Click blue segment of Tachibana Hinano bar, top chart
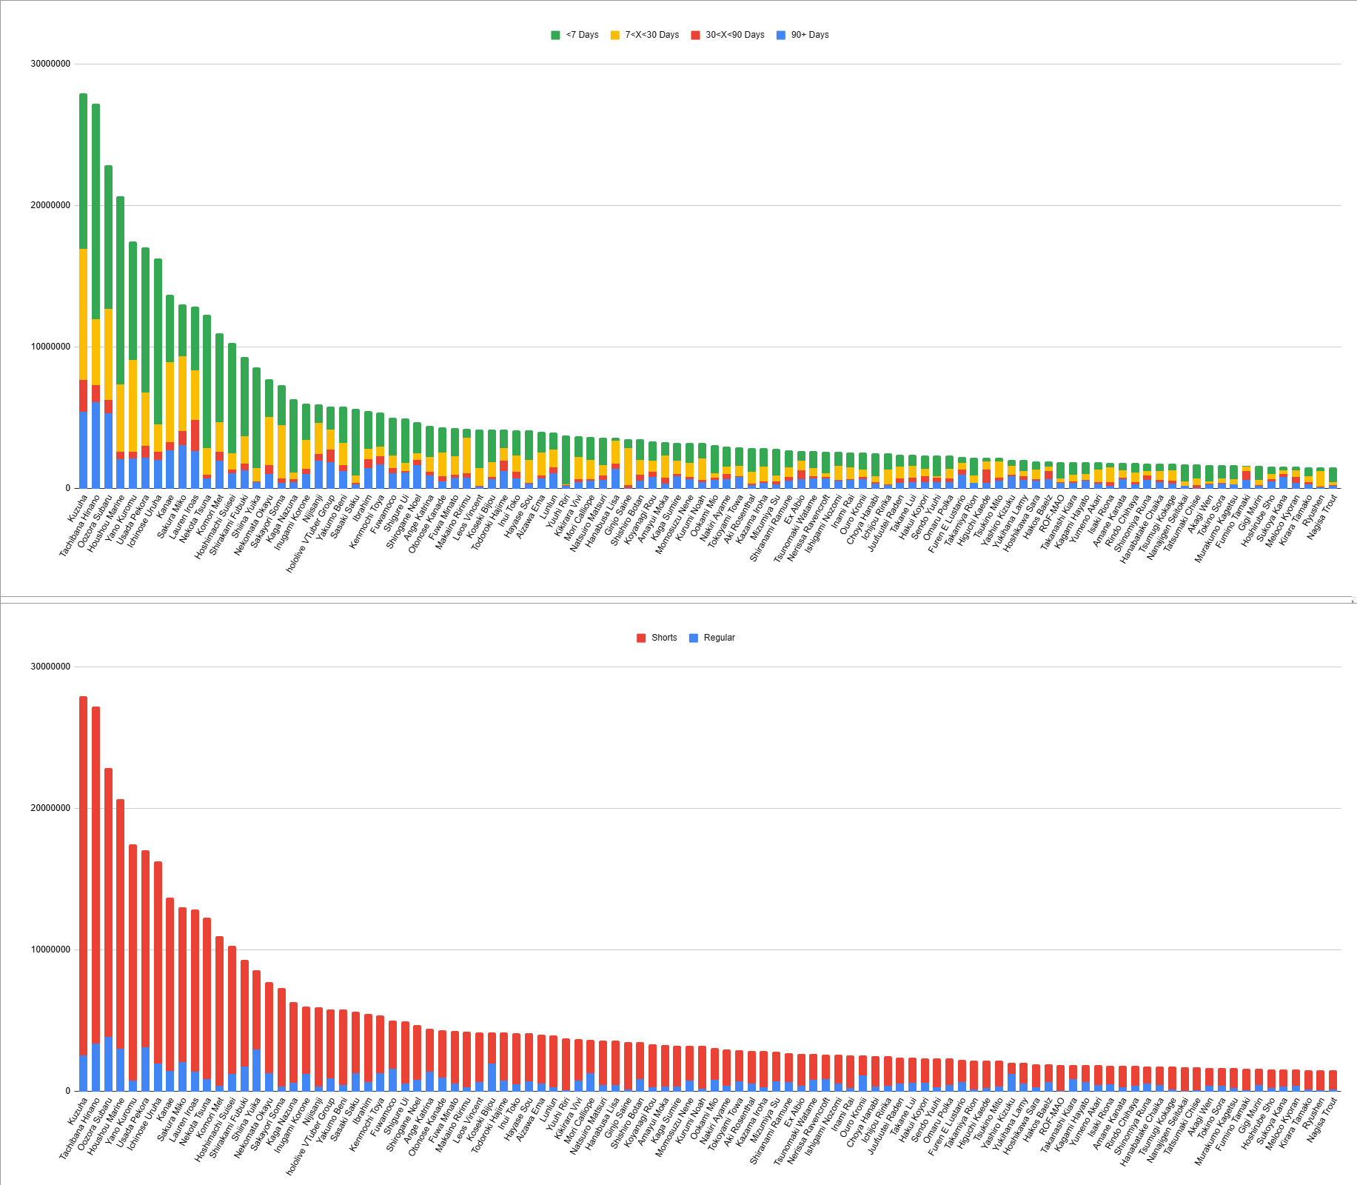Screen dimensions: 1357x1185 point(96,445)
